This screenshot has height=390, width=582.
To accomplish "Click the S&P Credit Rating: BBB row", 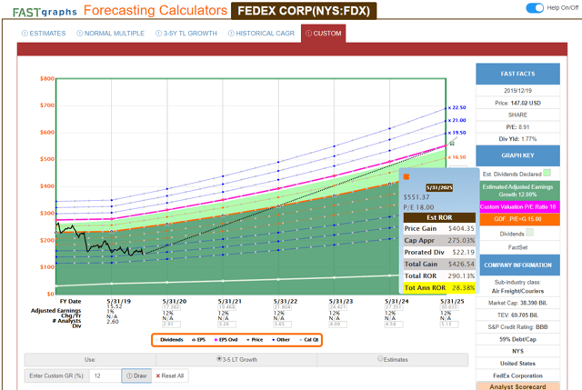I will tap(517, 327).
